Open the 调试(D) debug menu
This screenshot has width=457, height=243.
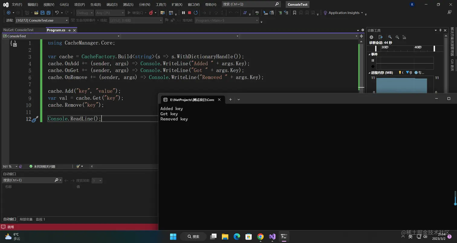[x=112, y=5]
